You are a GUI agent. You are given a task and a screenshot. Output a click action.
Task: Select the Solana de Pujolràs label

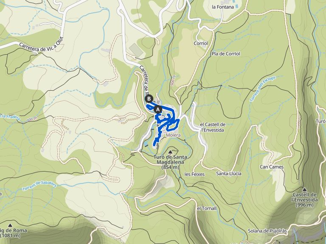267,231
